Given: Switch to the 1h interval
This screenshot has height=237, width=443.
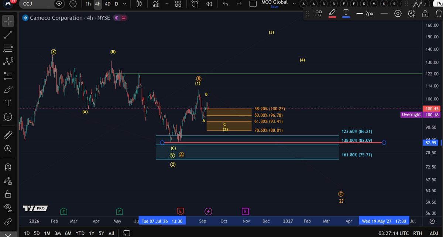Looking at the screenshot, I should click(x=88, y=4).
